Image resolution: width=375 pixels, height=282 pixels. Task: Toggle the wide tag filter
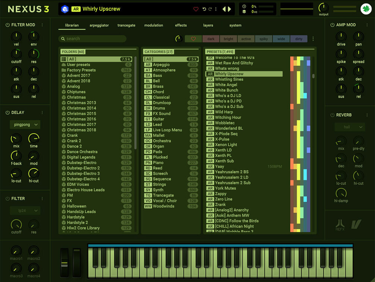281,39
